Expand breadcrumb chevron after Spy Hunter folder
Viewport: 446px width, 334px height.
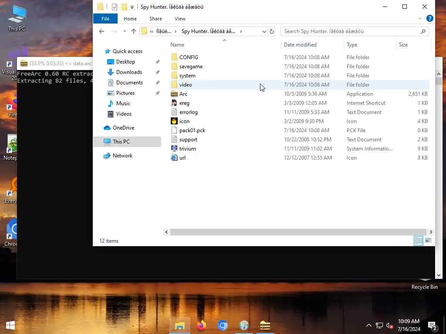coord(241,31)
